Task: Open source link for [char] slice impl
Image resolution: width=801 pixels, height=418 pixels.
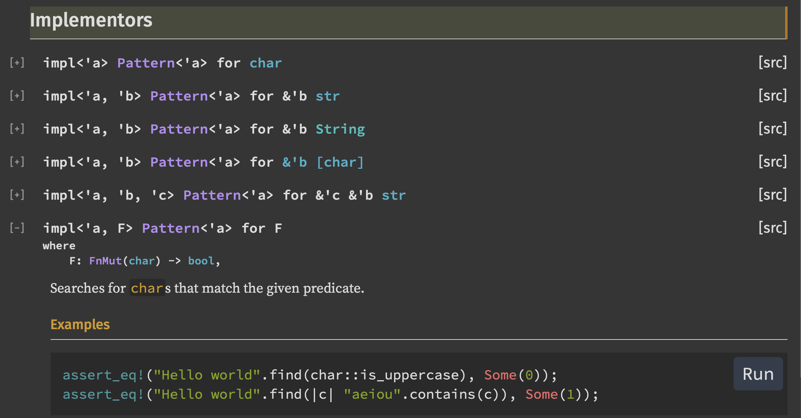Action: pos(772,162)
